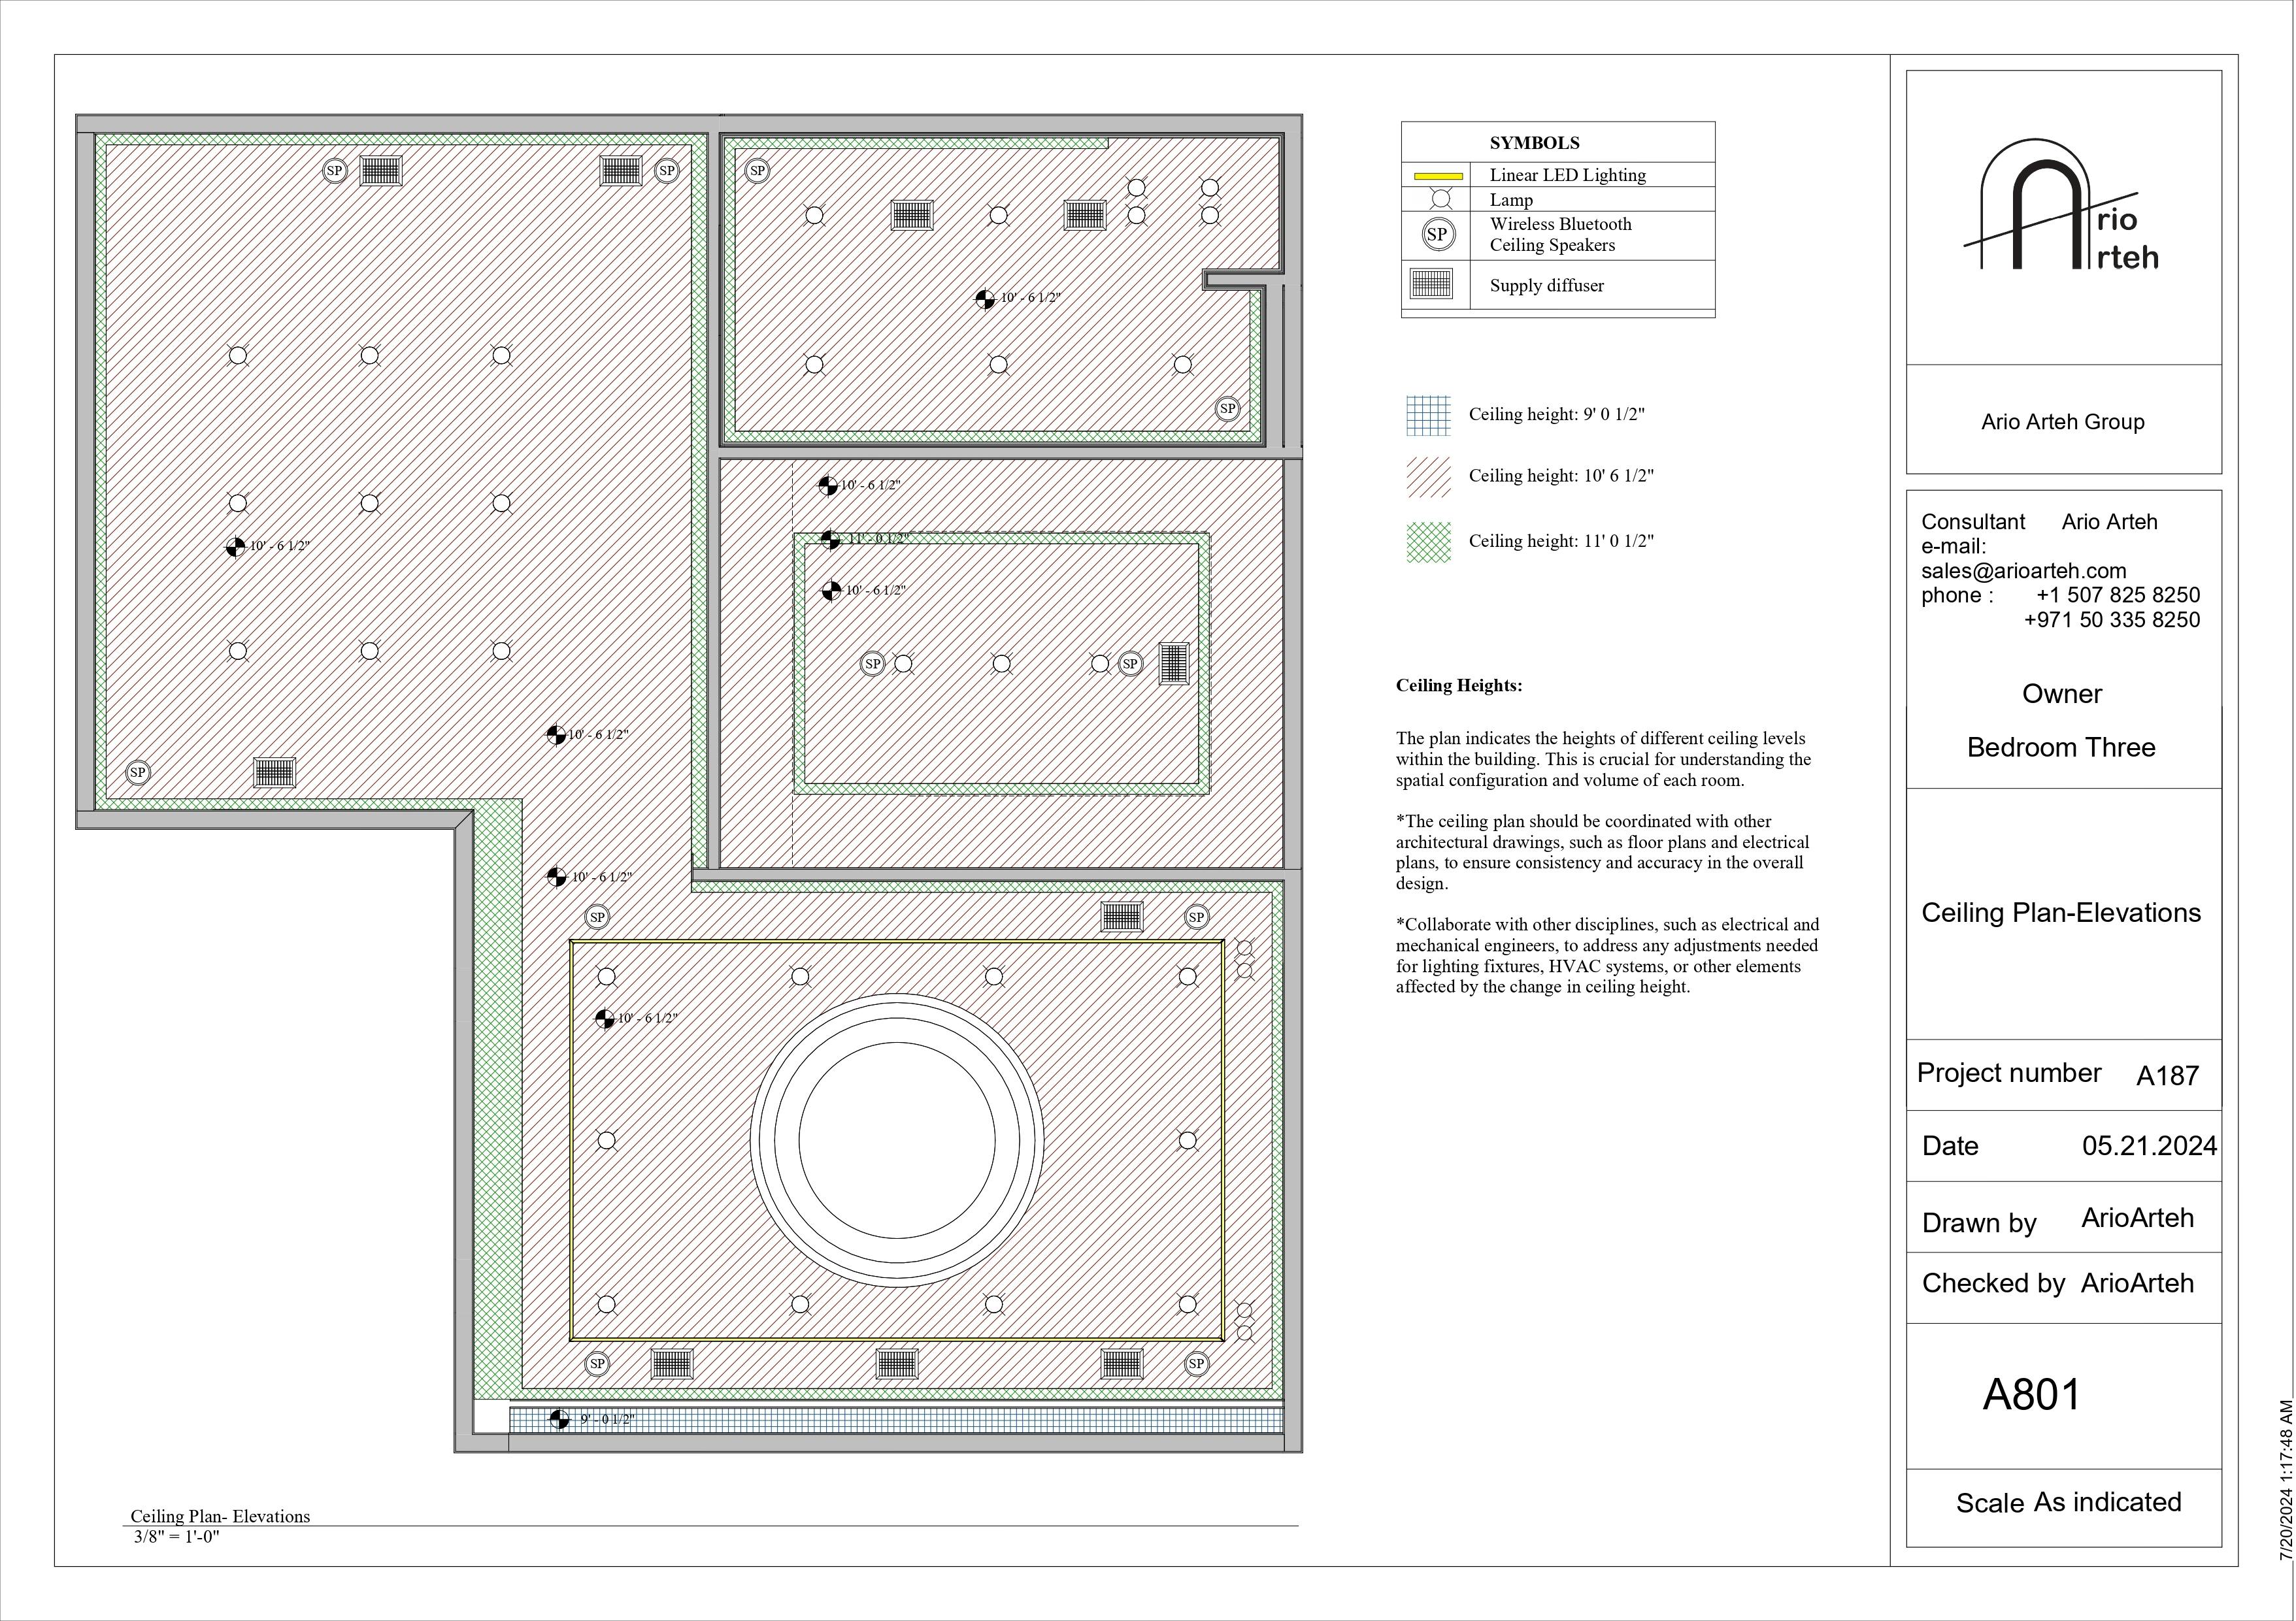
Task: Select the center diffuser below the circular feature
Action: 897,1363
